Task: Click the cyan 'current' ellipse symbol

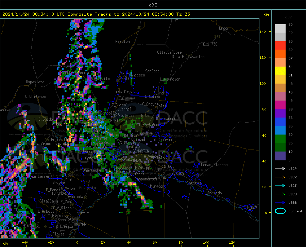Action: 280,211
